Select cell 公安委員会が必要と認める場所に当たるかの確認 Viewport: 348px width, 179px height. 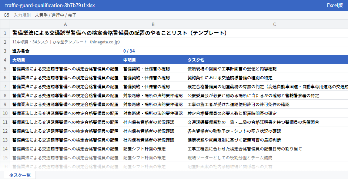pyautogui.click(x=266, y=96)
